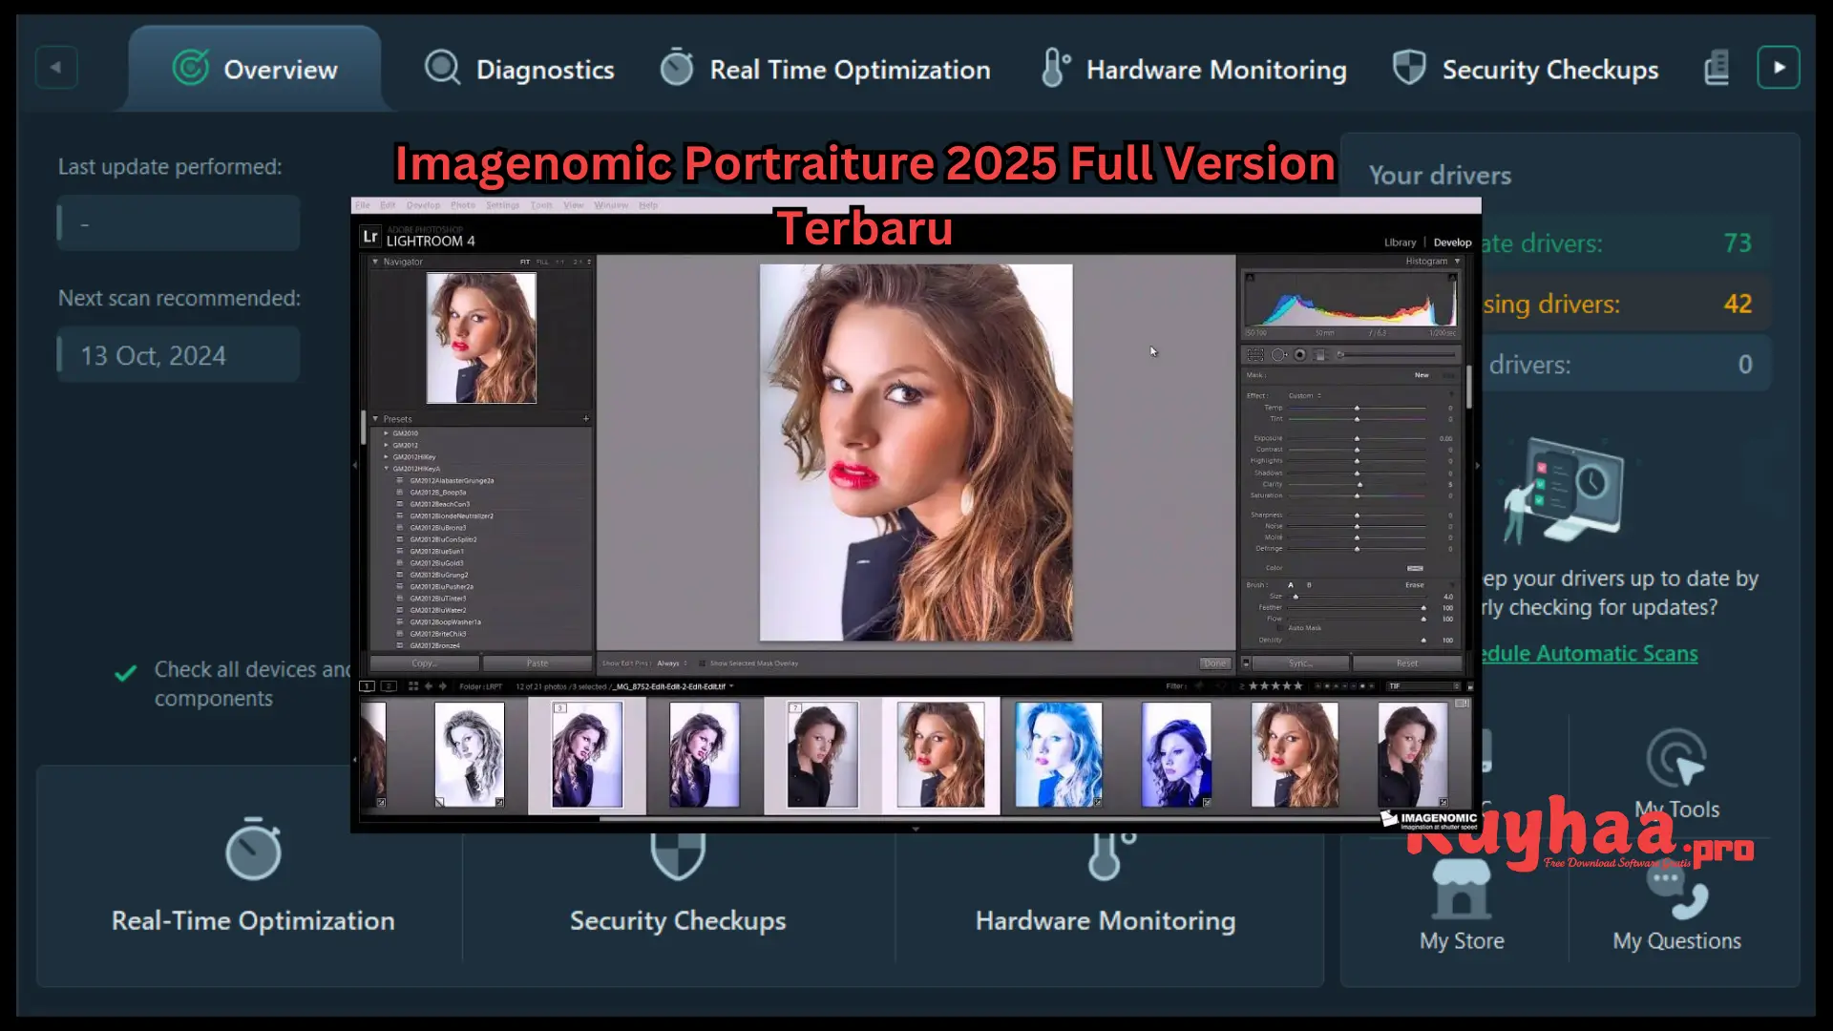Open the Show Edit Pins Always dropdown

coord(674,663)
